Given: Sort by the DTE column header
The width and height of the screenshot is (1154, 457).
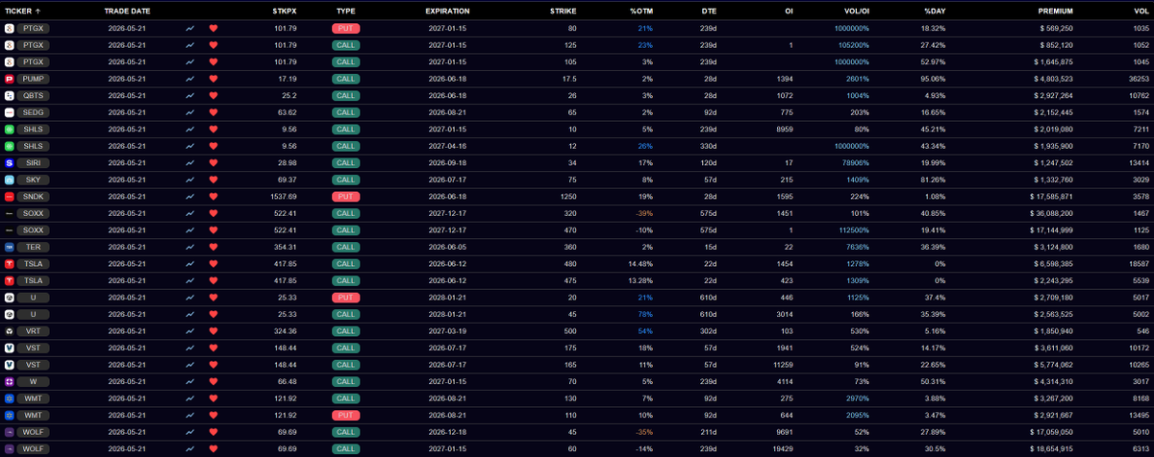Looking at the screenshot, I should pyautogui.click(x=710, y=10).
